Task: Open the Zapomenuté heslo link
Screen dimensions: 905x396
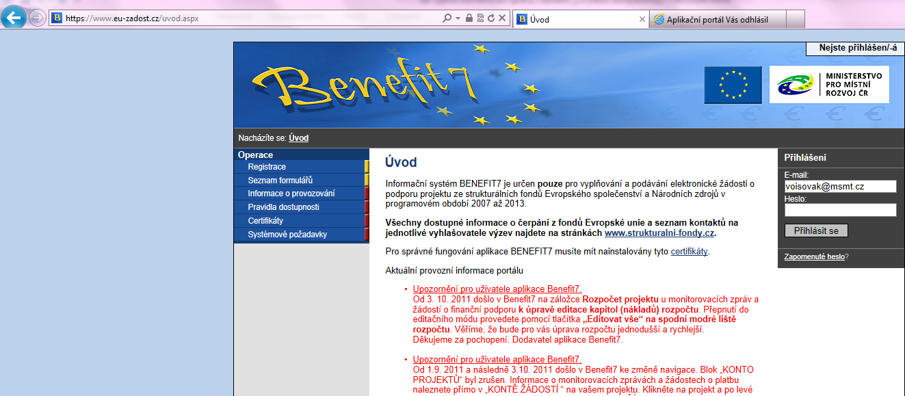Action: point(814,257)
